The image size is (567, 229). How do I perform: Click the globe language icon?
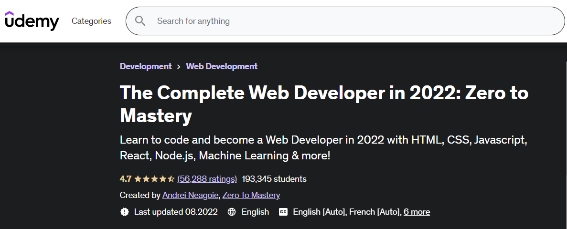[232, 212]
